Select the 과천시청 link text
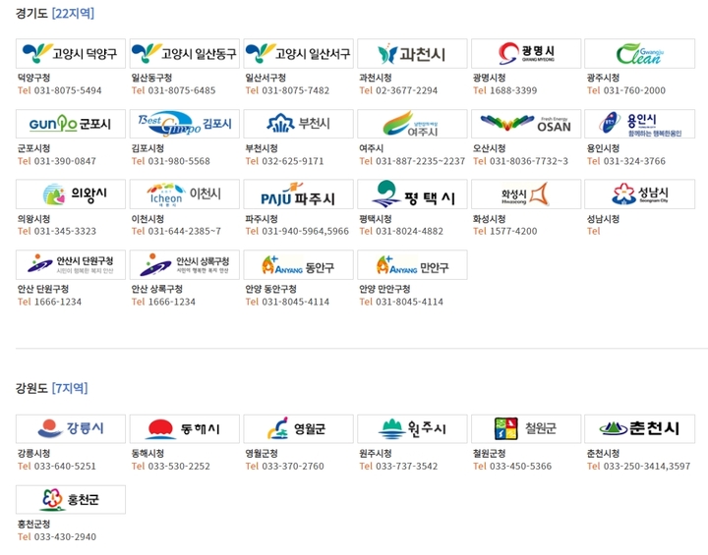Viewport: 708px width, 555px height. (376, 78)
